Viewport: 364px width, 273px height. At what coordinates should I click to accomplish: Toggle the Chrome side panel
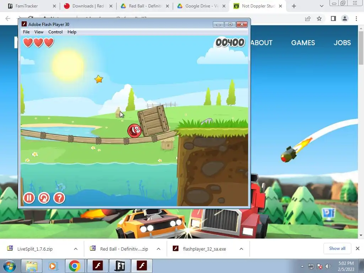point(333,18)
